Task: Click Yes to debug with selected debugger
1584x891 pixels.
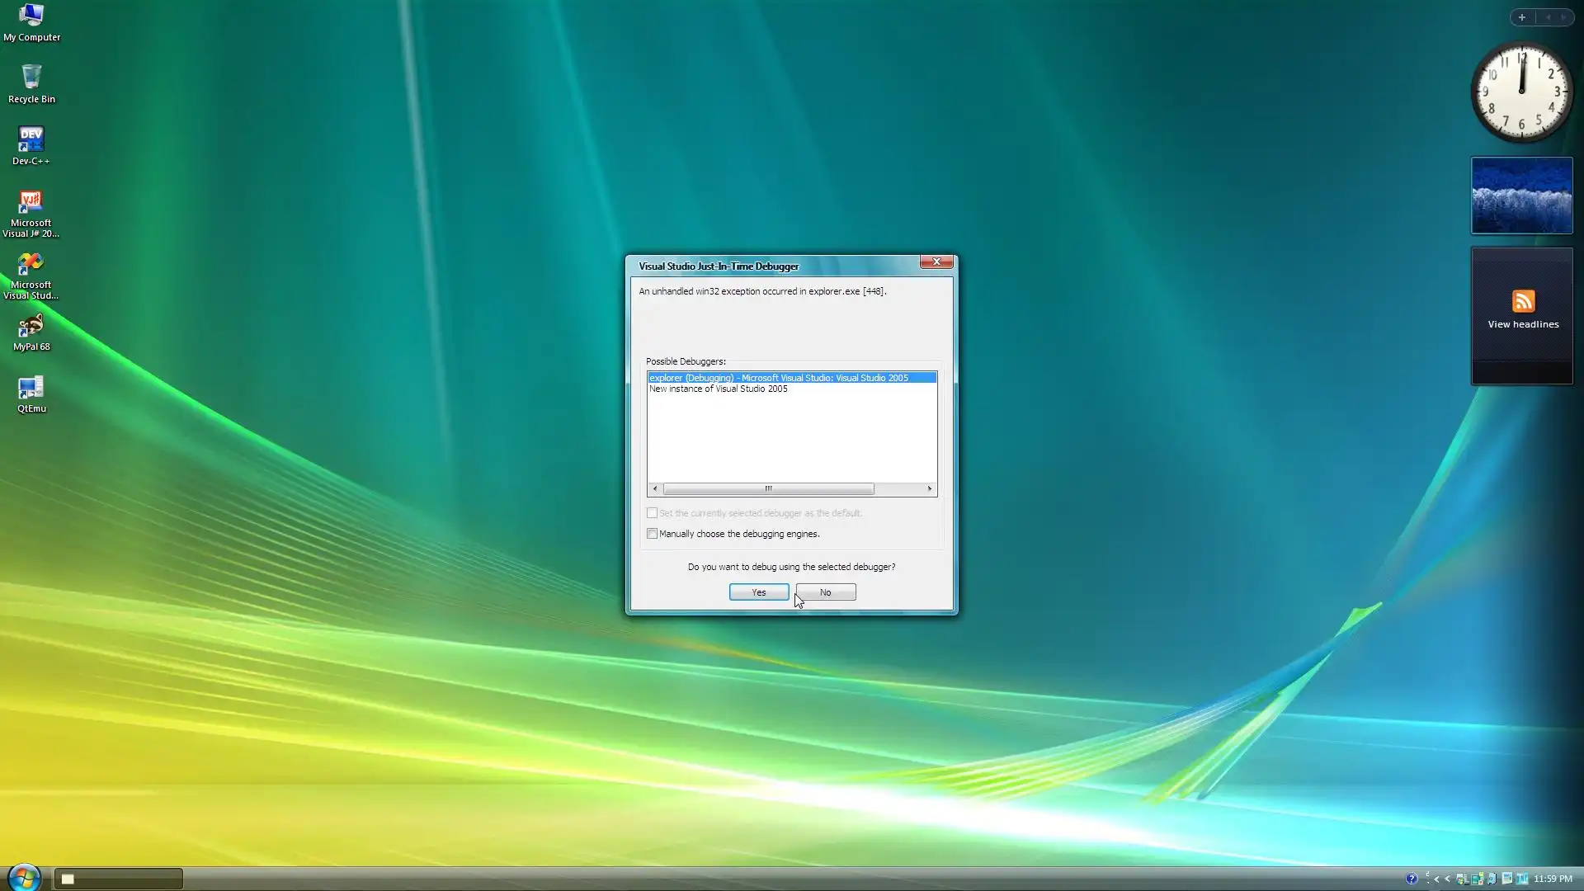Action: 758,592
